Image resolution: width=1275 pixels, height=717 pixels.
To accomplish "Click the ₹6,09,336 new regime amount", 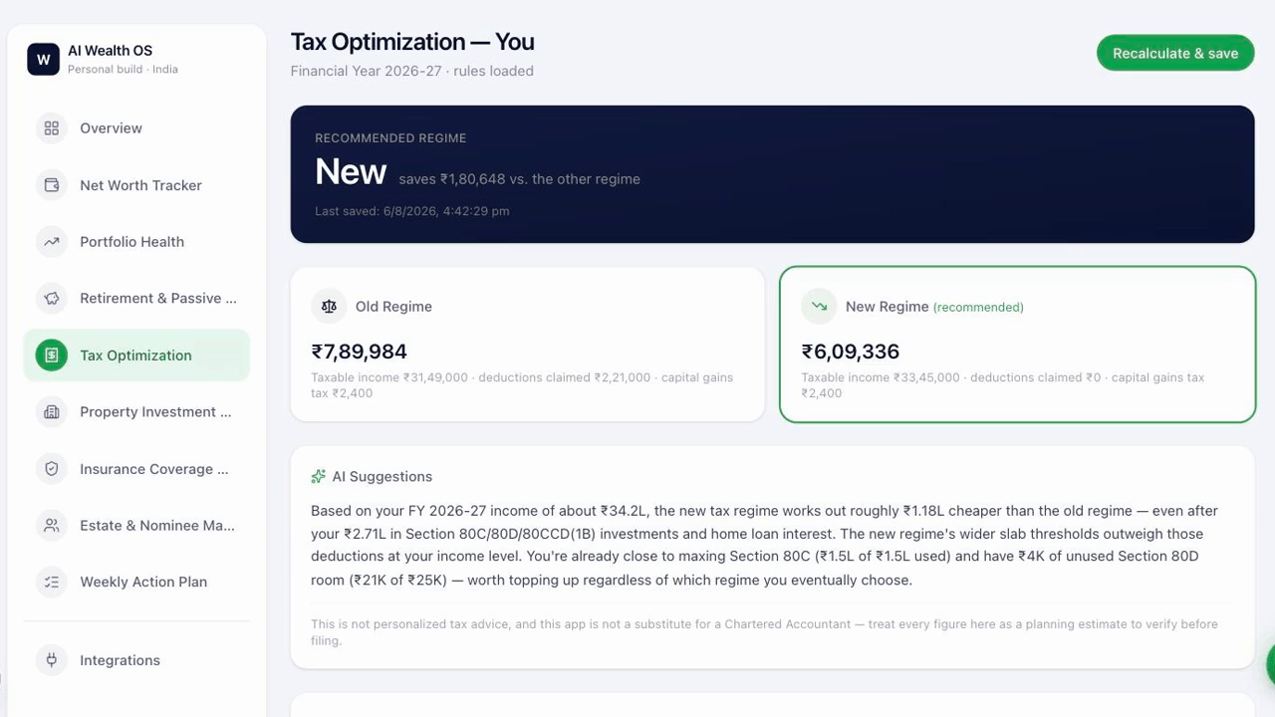I will click(x=851, y=352).
